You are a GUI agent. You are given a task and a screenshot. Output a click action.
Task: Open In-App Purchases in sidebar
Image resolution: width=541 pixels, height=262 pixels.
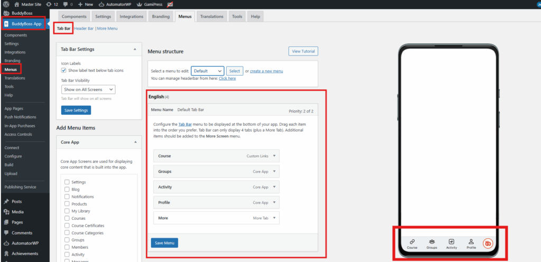[x=20, y=126]
